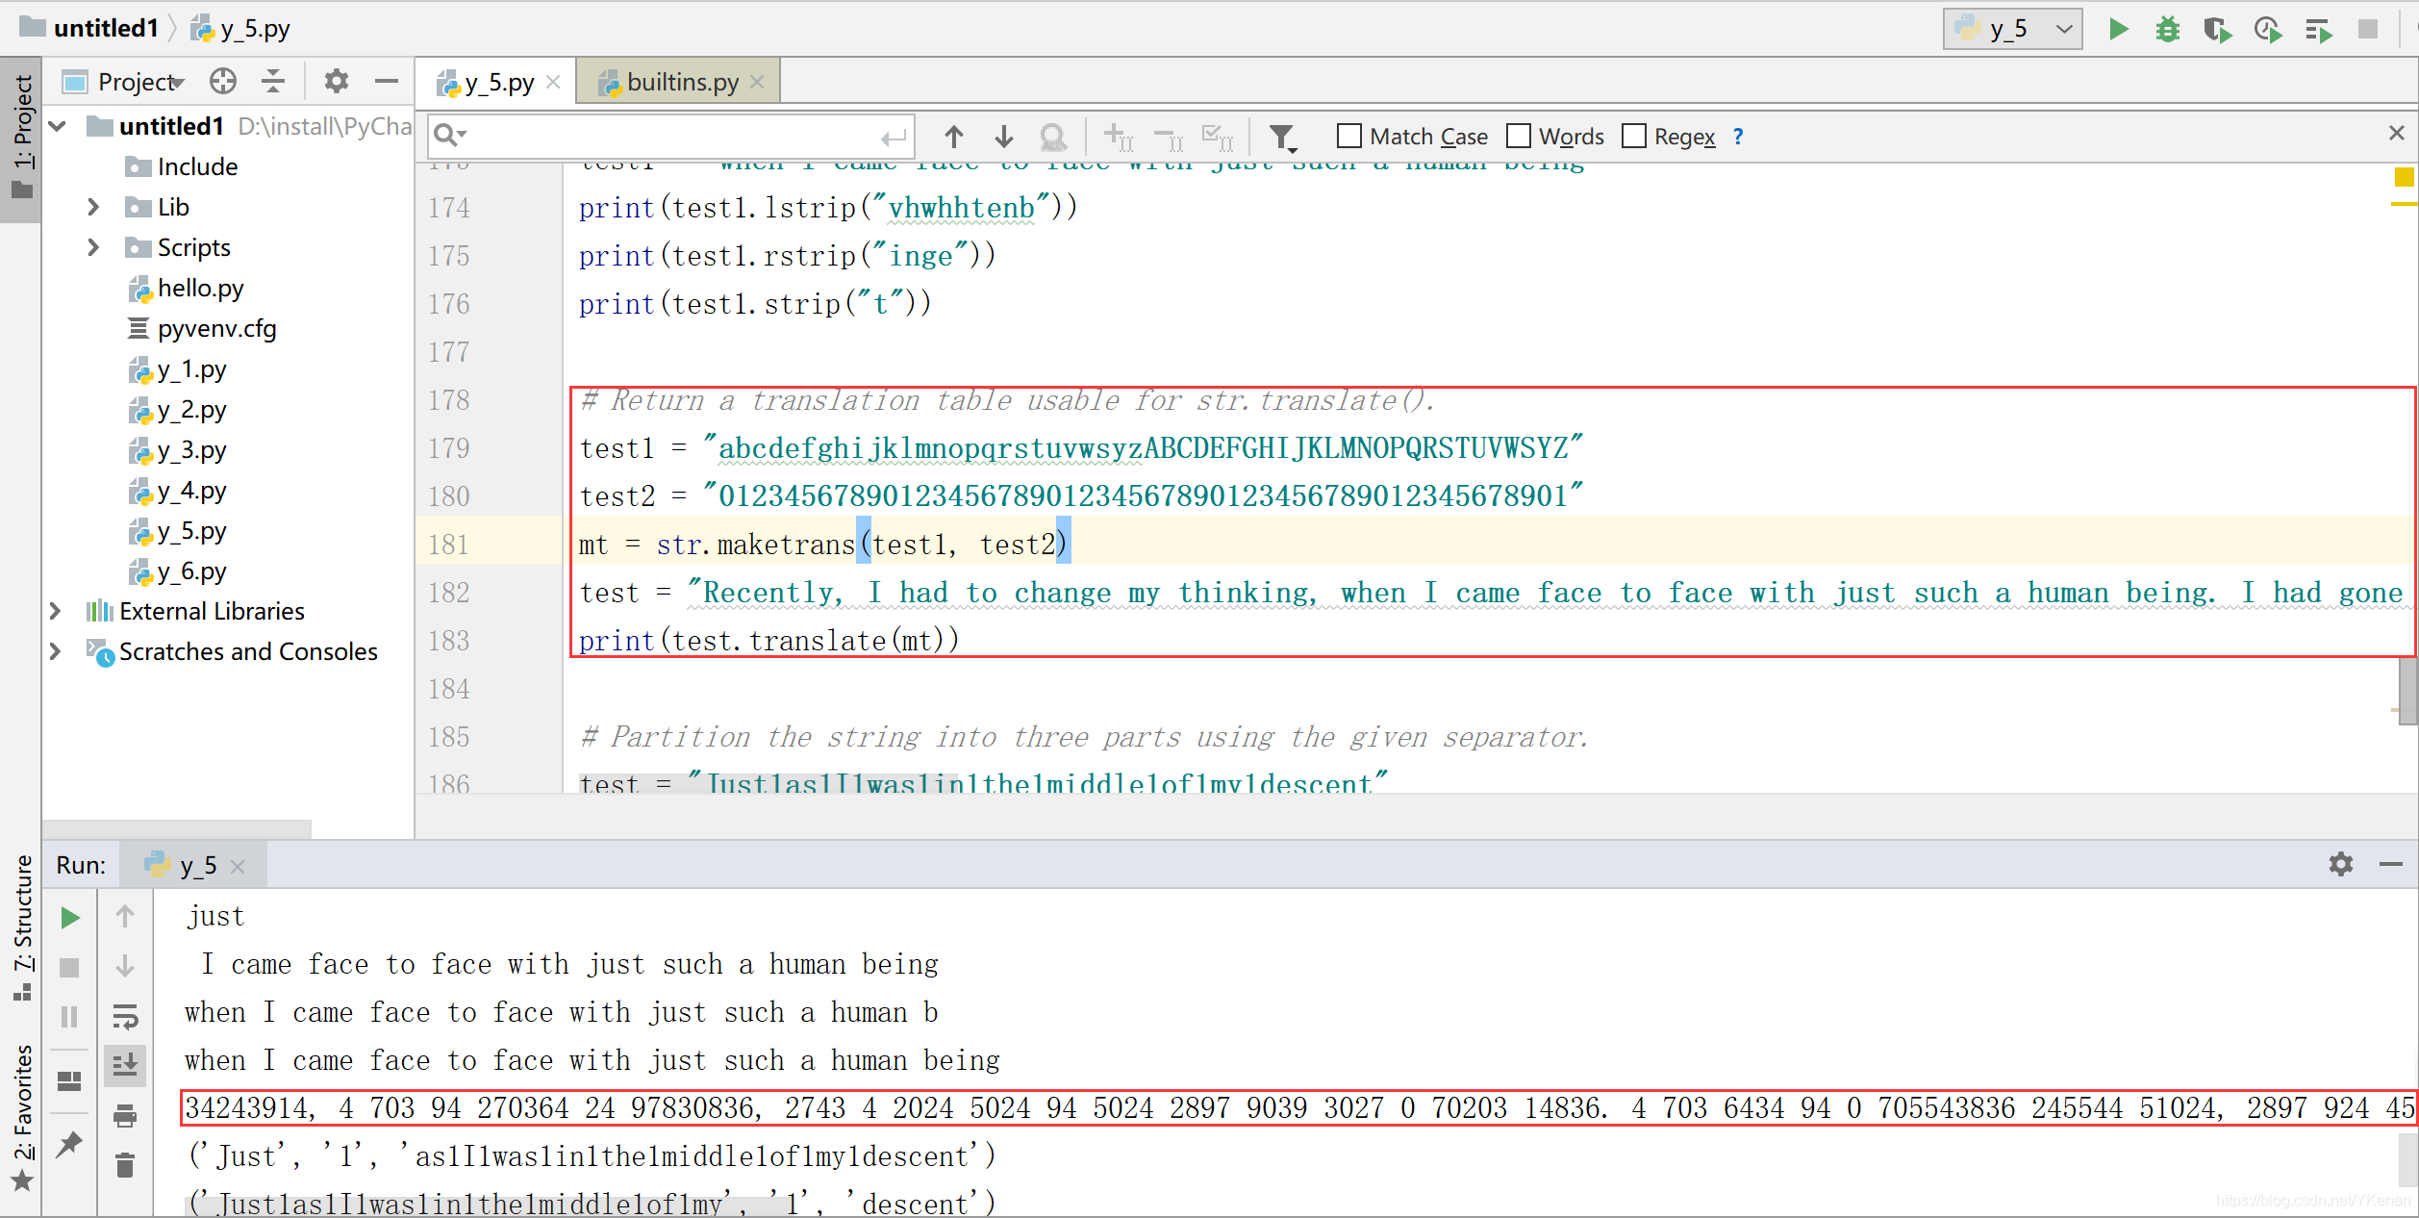Click the Project locate (crosshair) icon
This screenshot has height=1218, width=2419.
tap(222, 82)
